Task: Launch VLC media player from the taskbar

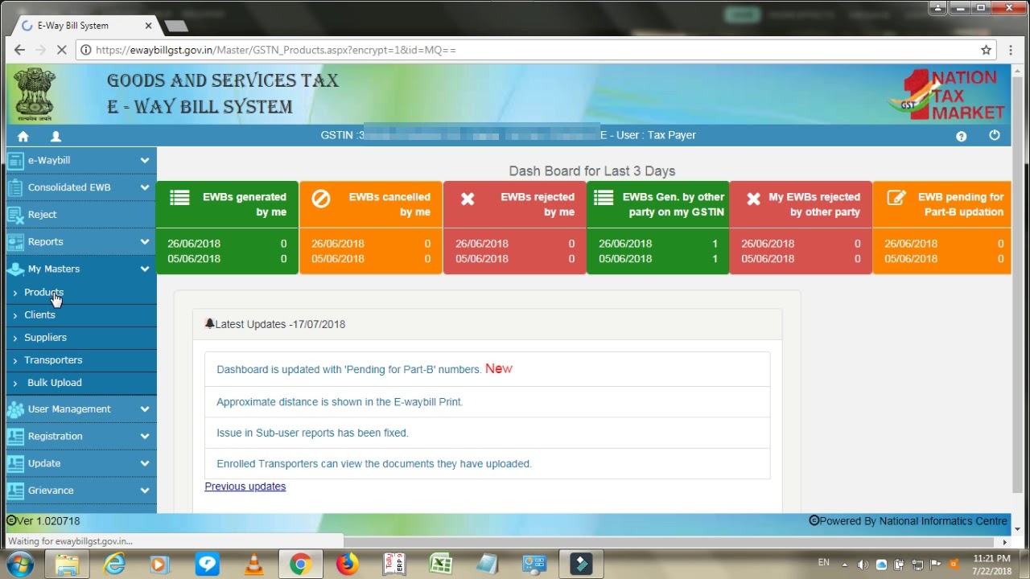Action: [253, 565]
